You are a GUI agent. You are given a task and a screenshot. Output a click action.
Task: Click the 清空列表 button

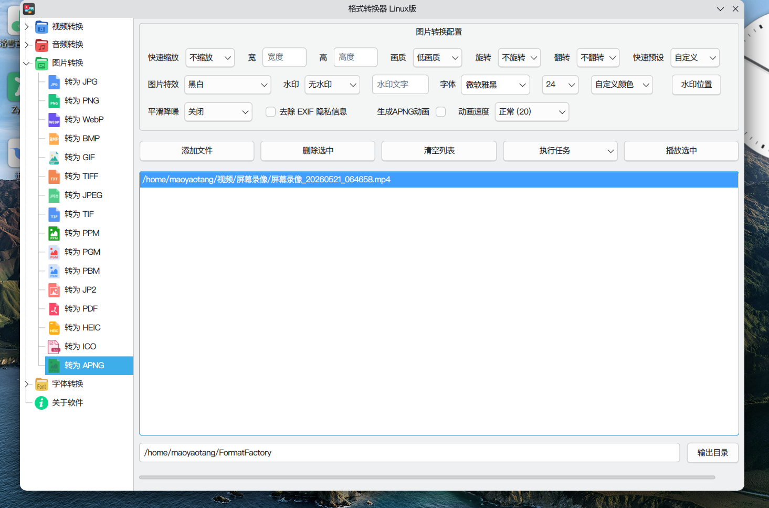pos(439,151)
